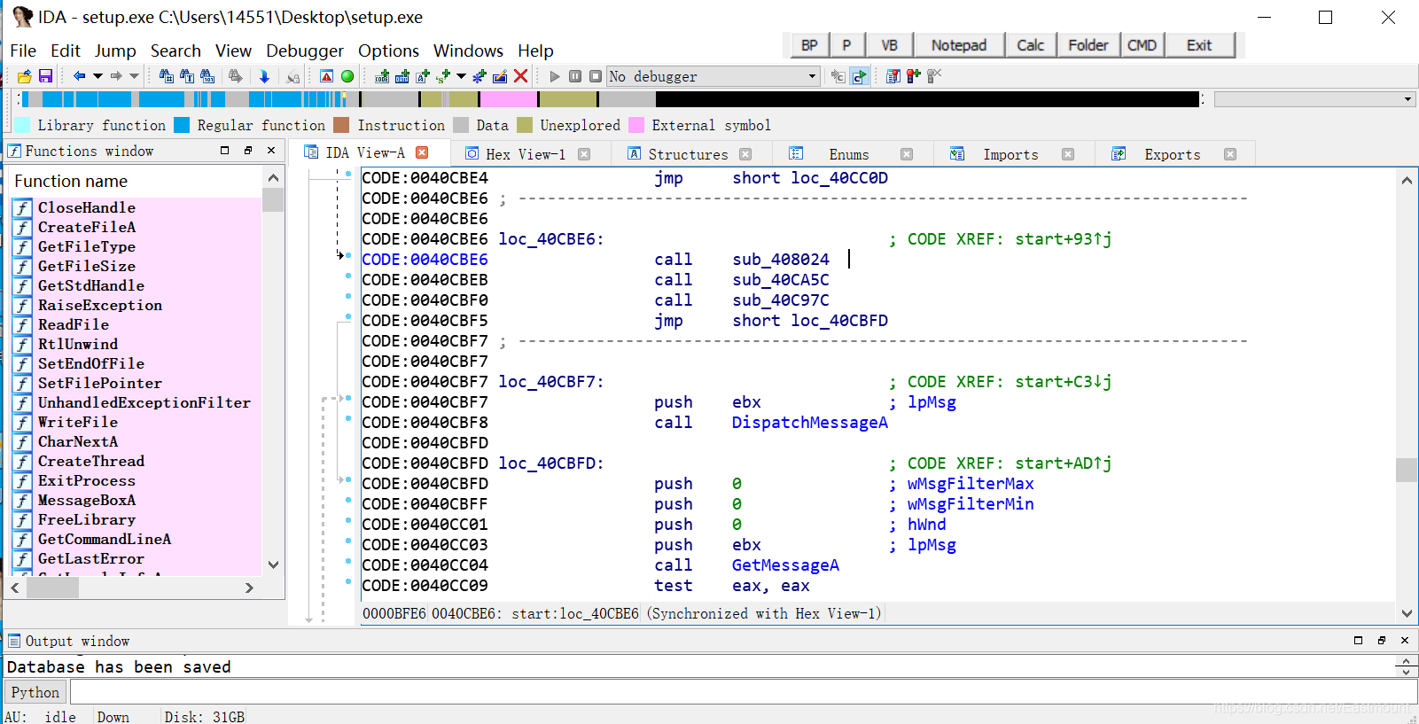
Task: Click the Notepad button
Action: (959, 45)
